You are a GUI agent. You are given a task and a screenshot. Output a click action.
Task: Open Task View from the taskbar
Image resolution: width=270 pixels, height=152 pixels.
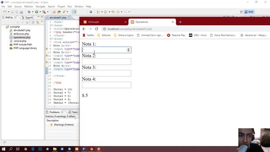click(x=18, y=149)
